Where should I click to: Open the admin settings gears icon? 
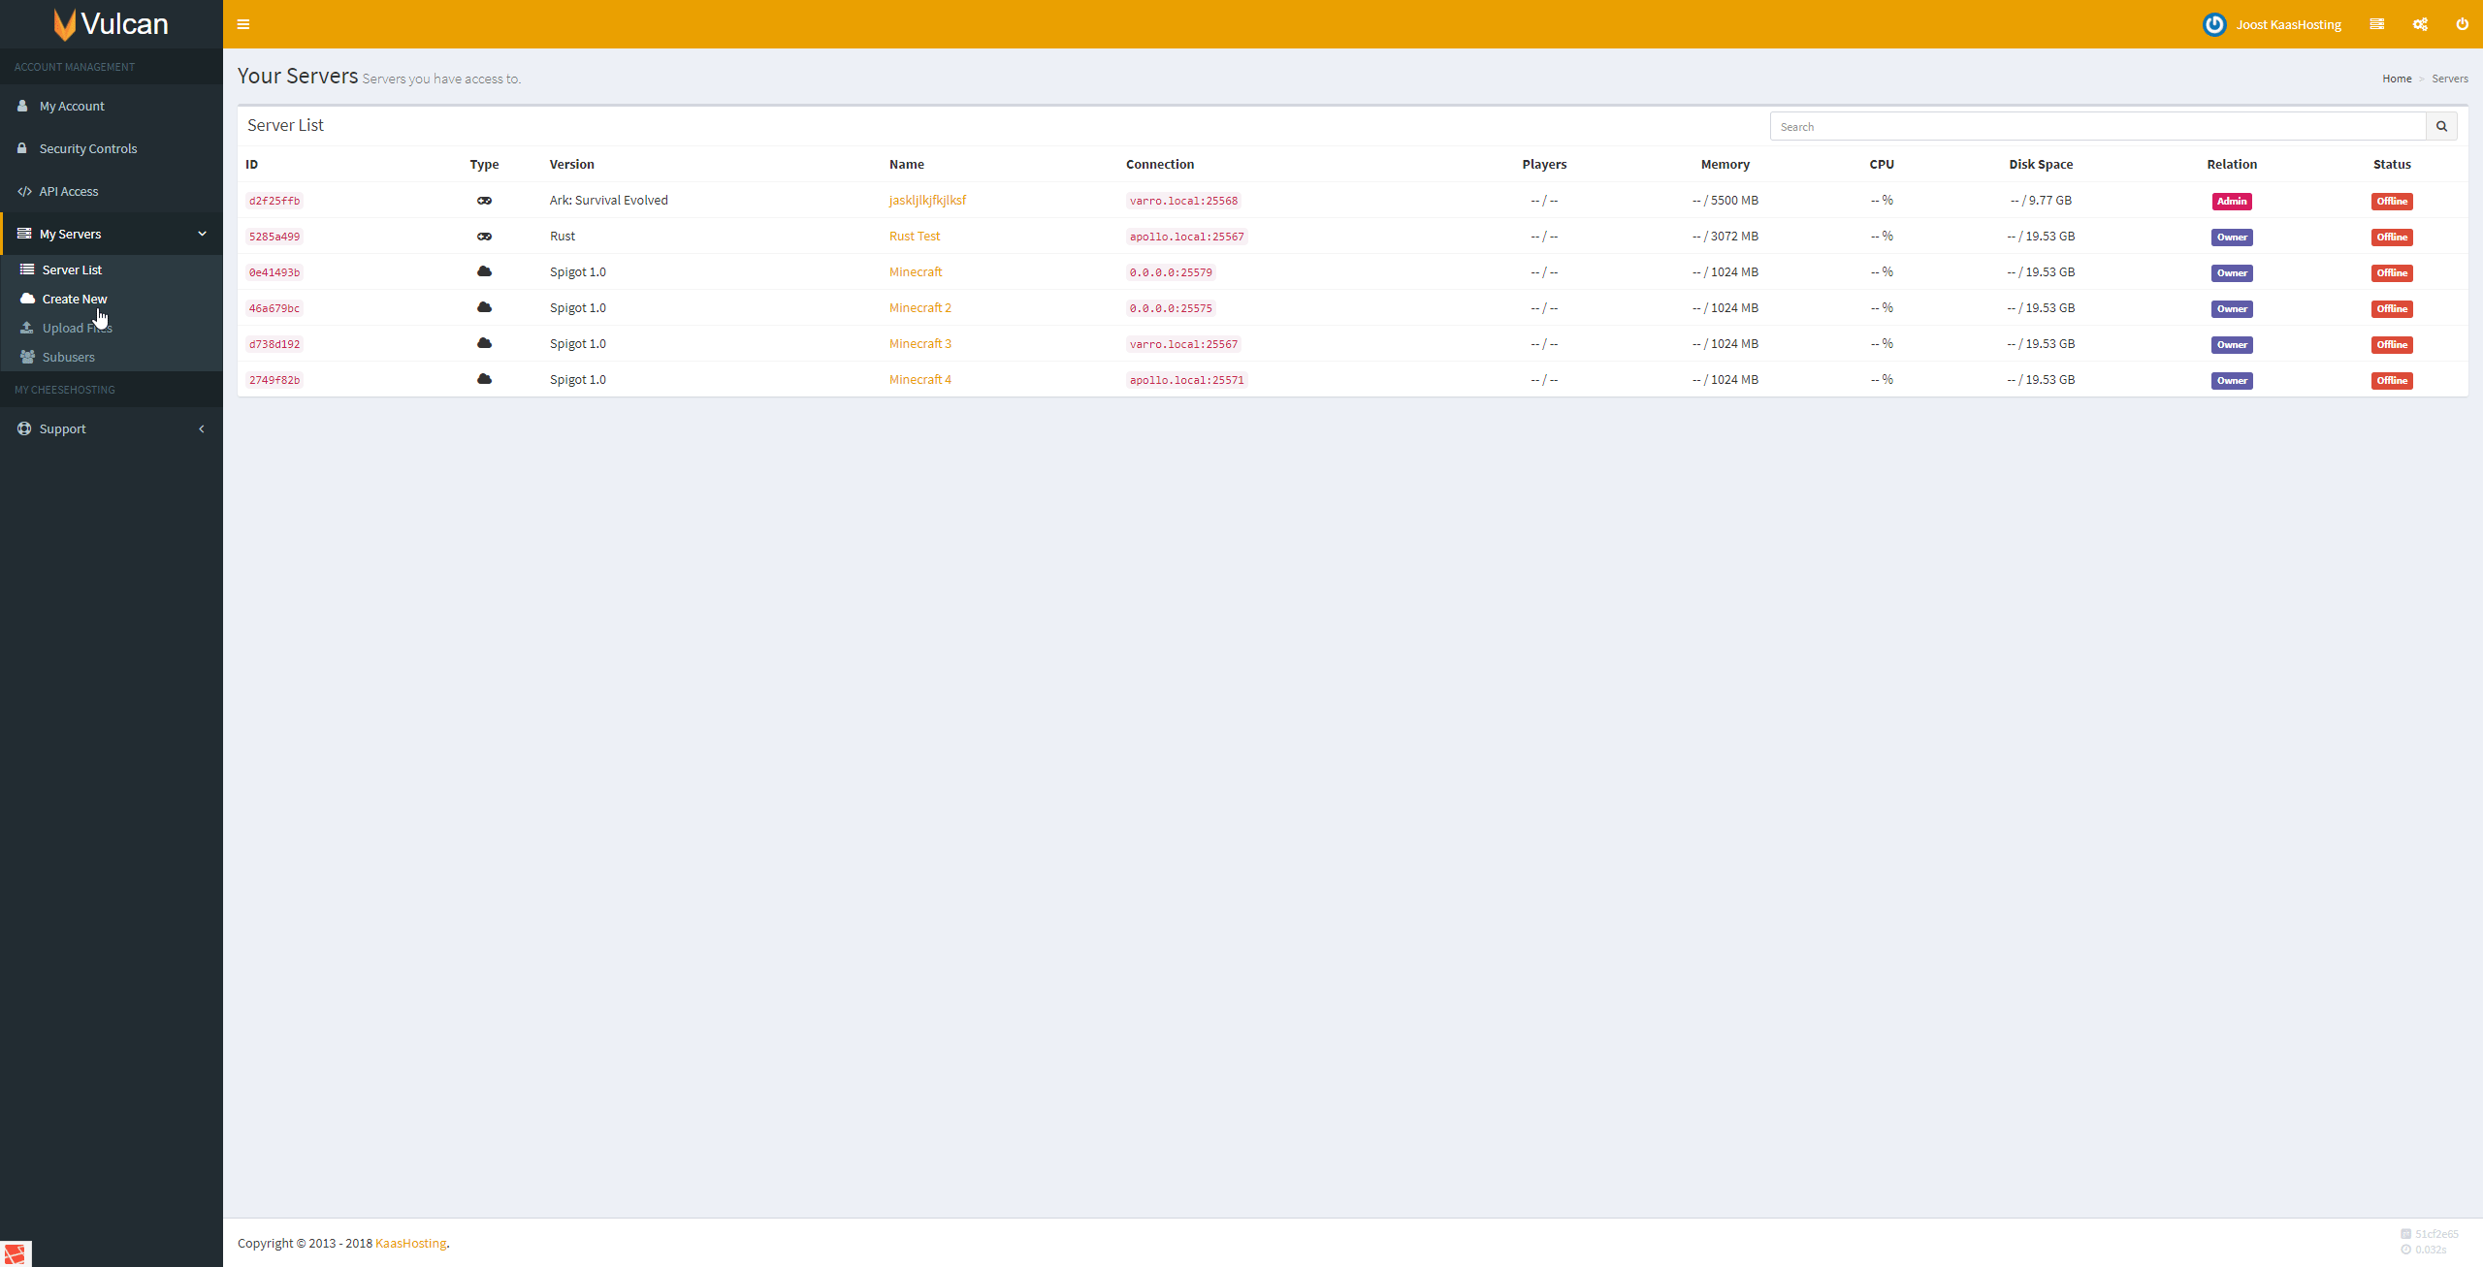point(2420,24)
